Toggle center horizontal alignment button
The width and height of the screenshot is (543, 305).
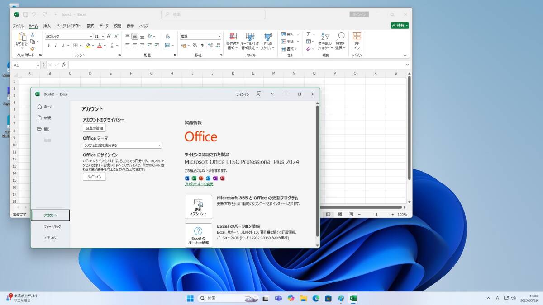click(x=135, y=45)
